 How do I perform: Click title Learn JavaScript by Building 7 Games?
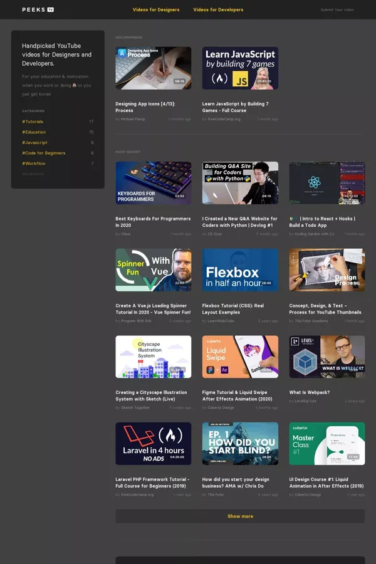[236, 107]
